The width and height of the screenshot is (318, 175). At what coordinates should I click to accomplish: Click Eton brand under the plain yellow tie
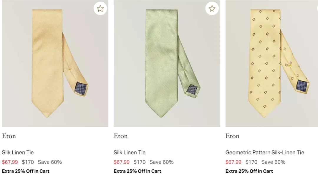(9, 136)
